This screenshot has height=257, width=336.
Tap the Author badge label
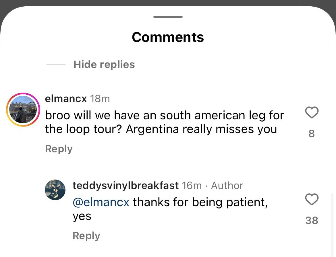tap(227, 186)
